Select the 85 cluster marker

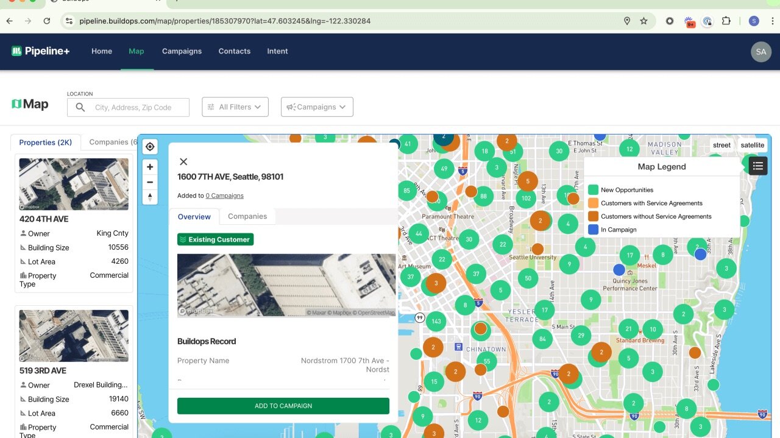pos(407,191)
